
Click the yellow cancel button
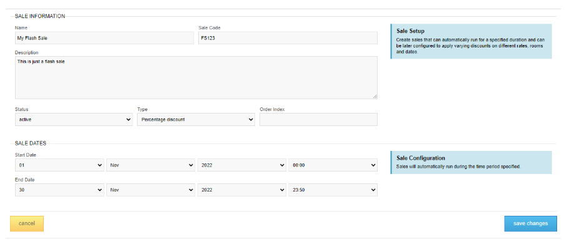click(27, 223)
